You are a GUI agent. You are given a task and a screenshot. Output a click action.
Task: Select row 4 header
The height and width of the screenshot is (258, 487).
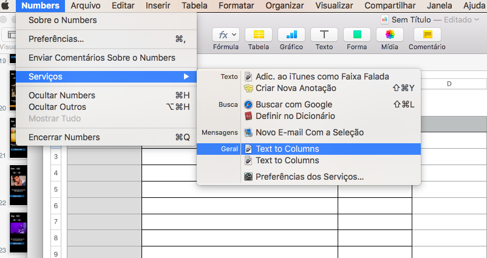(56, 173)
